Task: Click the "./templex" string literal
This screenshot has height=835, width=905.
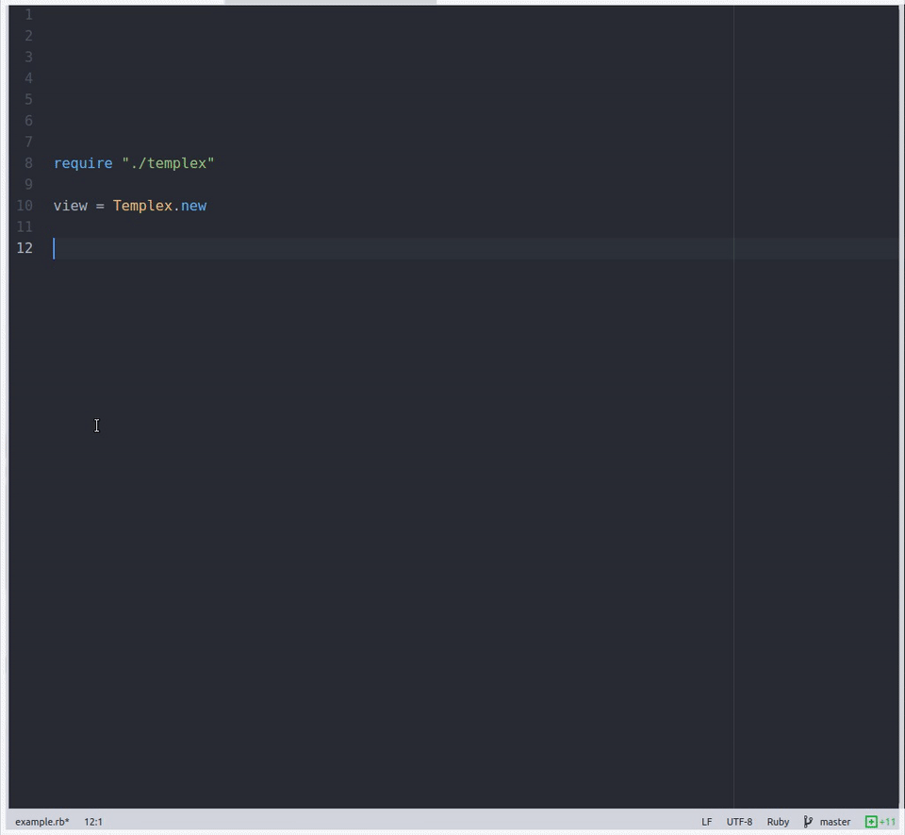Action: (168, 163)
